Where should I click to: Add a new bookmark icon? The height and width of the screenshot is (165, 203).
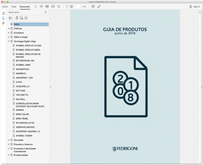coord(22,18)
